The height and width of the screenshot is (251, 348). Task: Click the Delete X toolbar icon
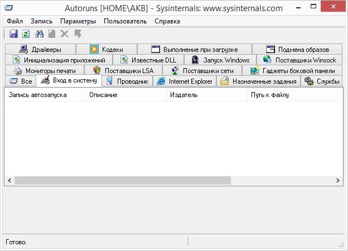65,34
